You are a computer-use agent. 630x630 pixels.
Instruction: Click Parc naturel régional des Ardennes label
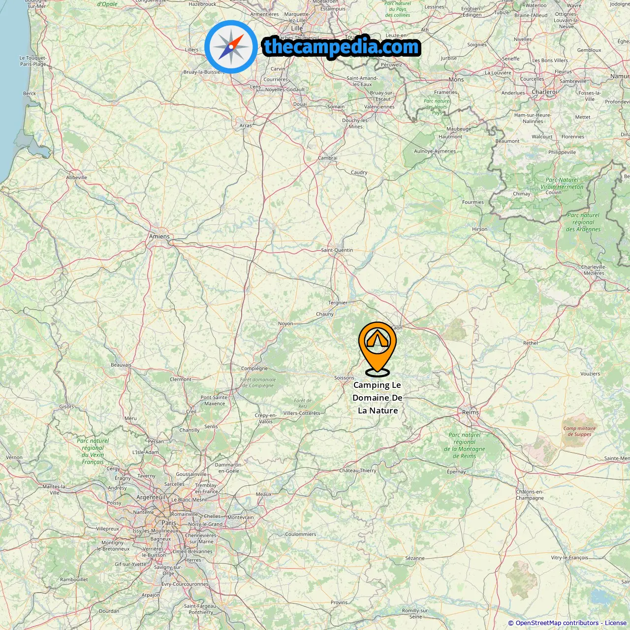click(583, 222)
